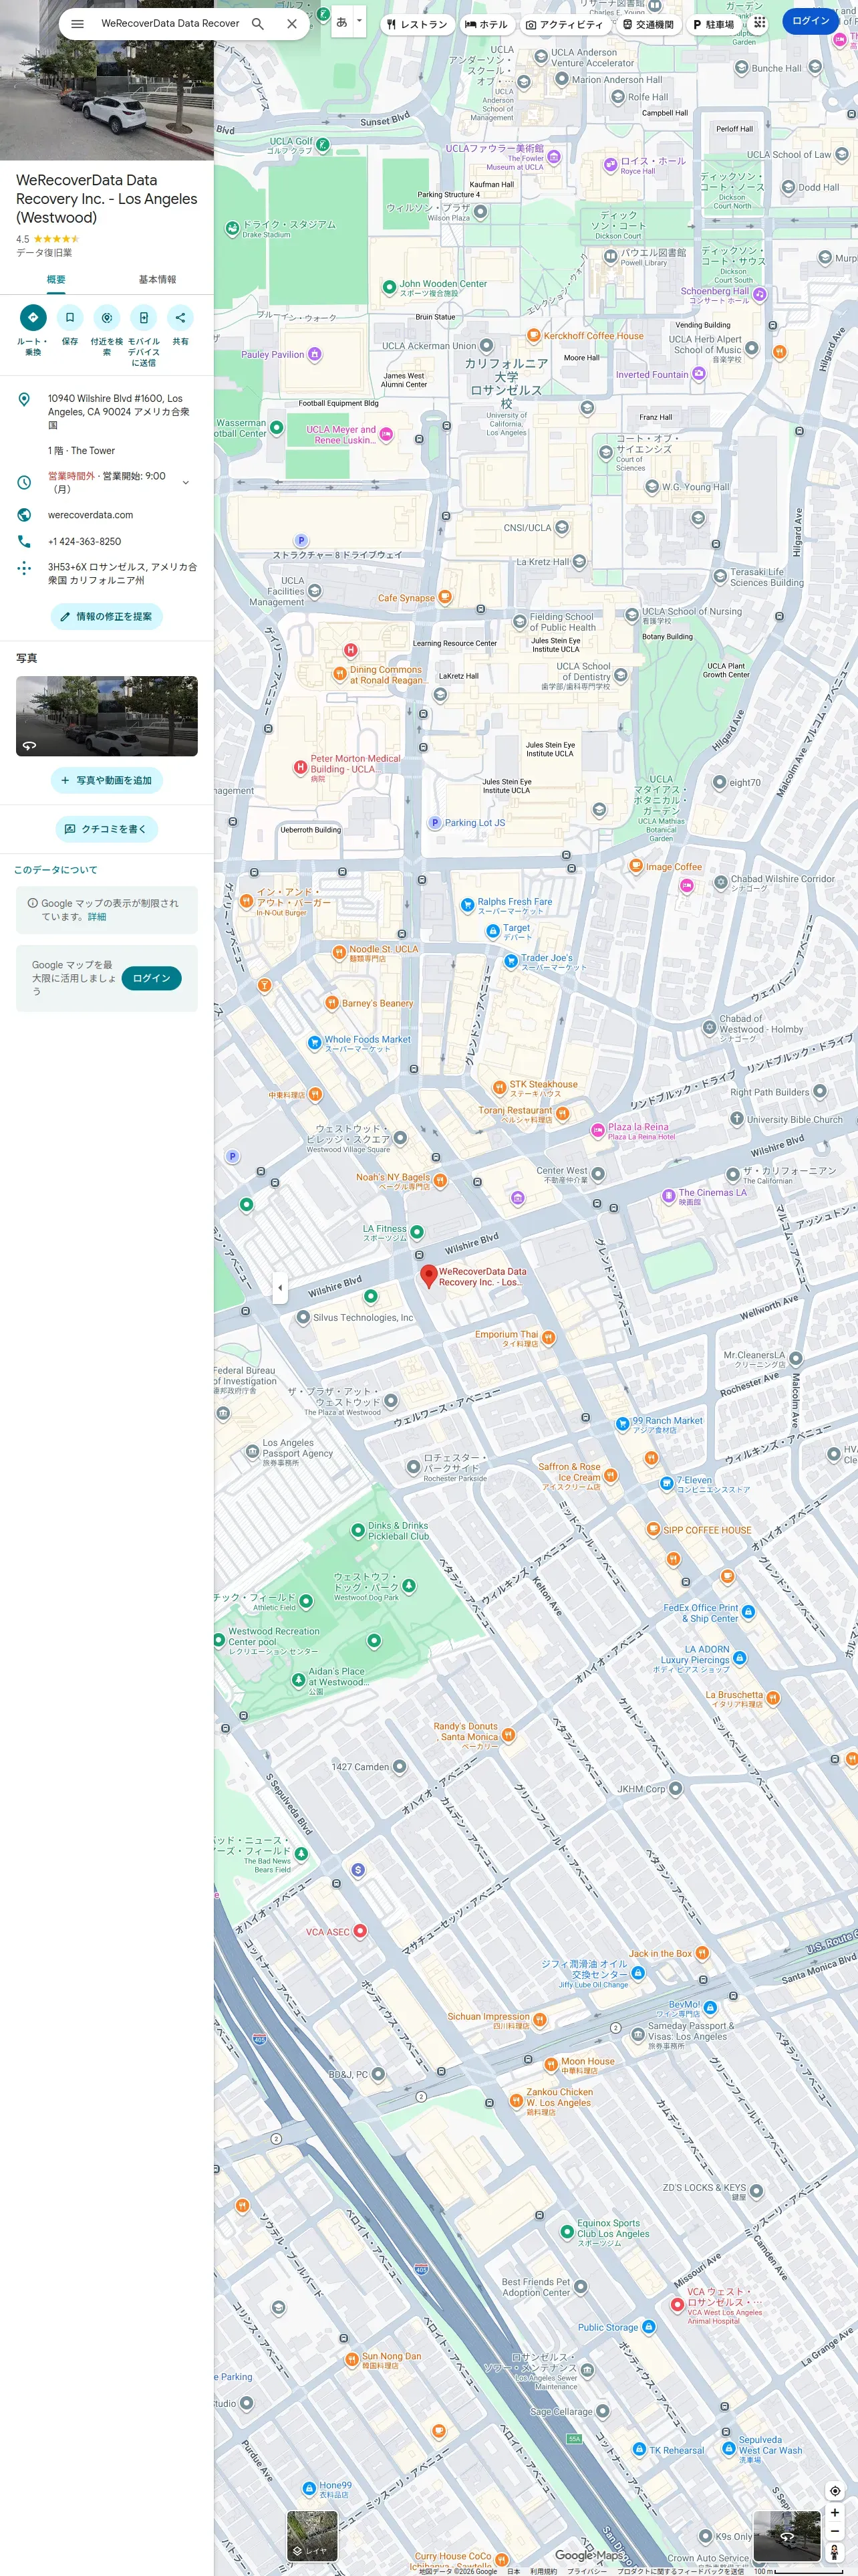Click the Trader Joe's shopping marker
The height and width of the screenshot is (2576, 858).
point(511,961)
